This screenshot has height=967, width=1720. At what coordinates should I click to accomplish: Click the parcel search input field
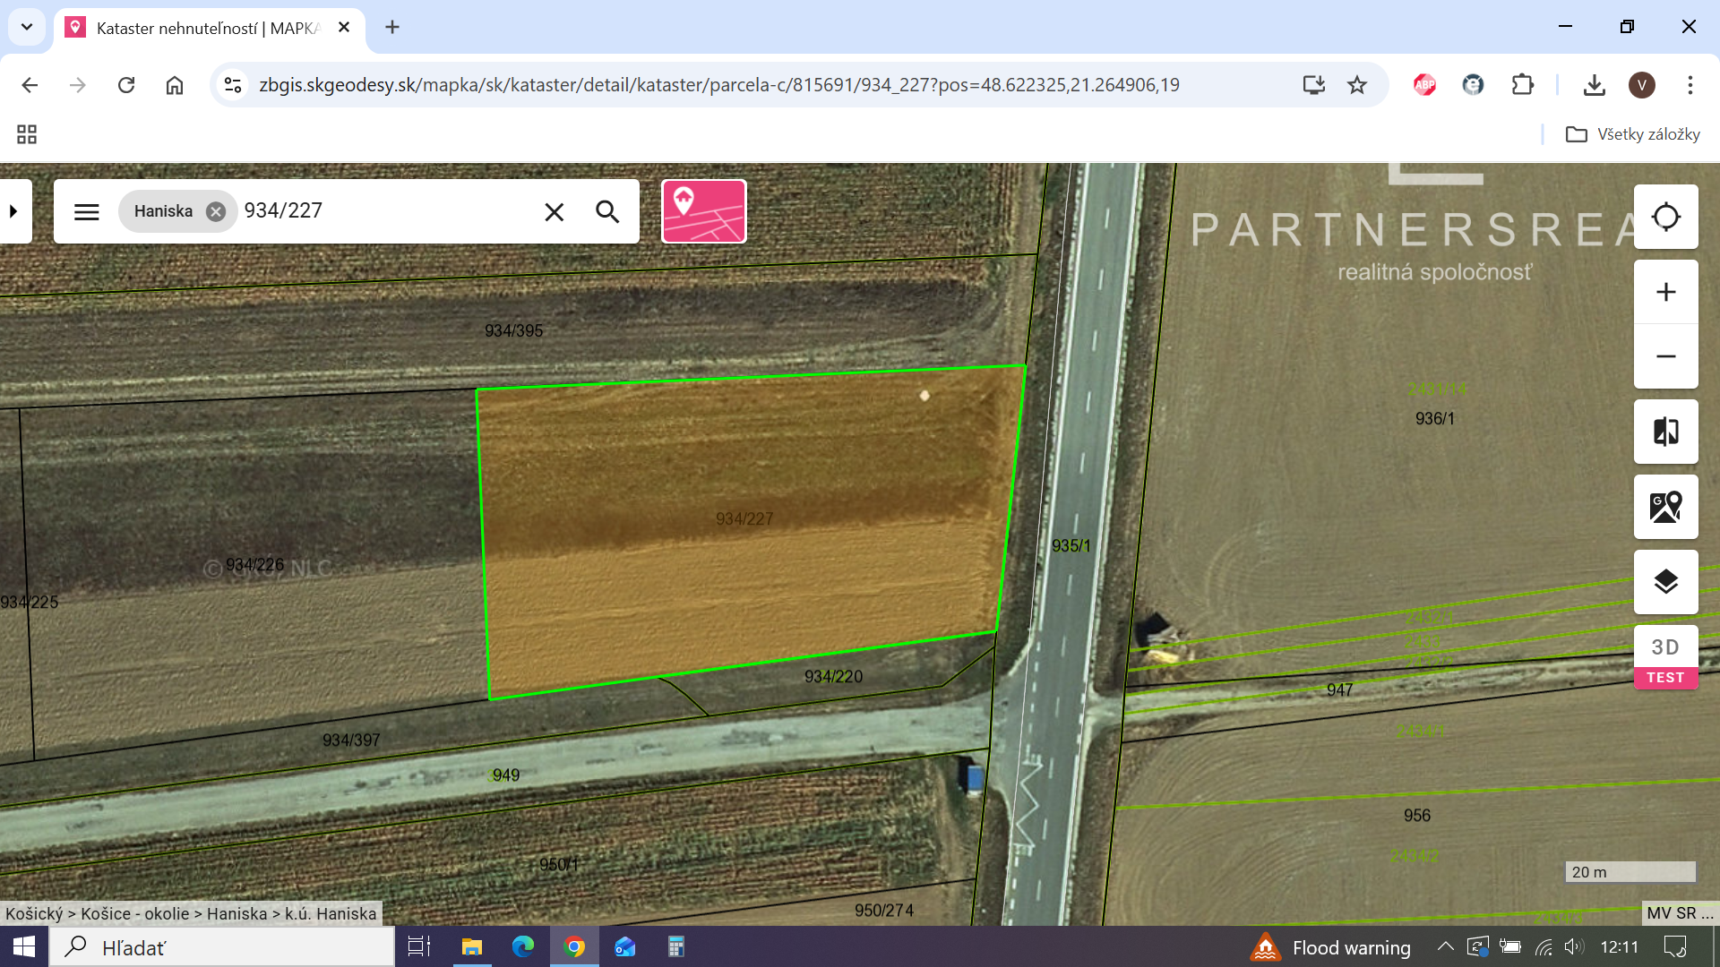(x=385, y=211)
